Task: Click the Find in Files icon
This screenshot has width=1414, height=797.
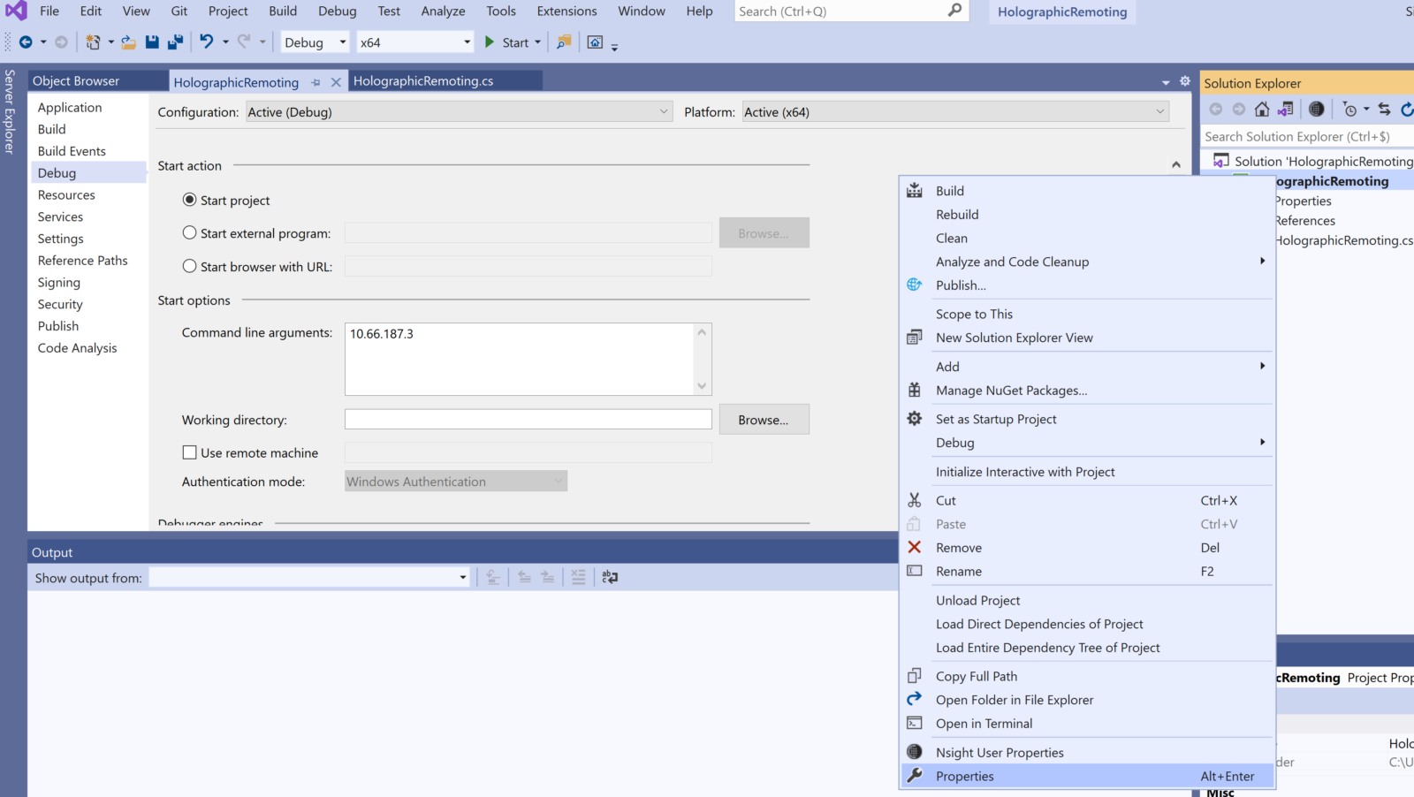Action: tap(564, 42)
